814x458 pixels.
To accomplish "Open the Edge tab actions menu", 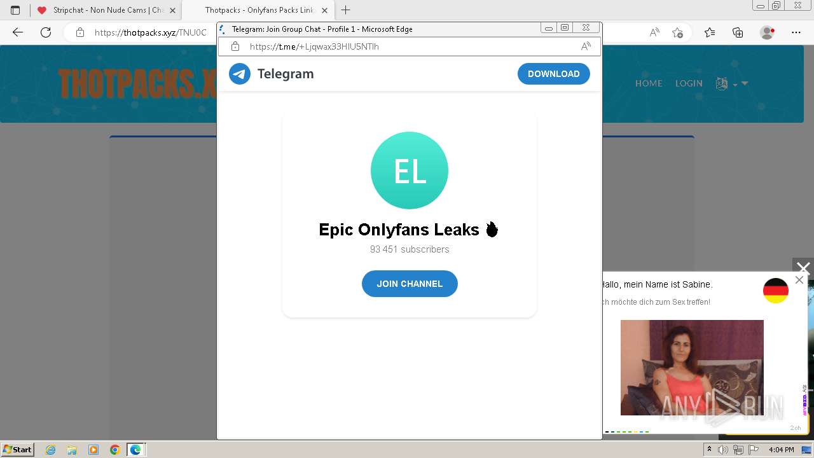I will pyautogui.click(x=15, y=10).
